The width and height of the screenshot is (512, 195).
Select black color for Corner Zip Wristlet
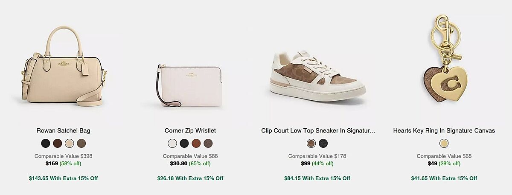tap(184, 144)
